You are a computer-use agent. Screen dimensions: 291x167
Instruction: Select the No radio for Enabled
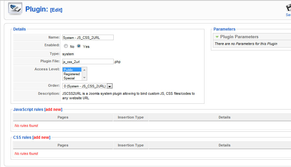coord(66,46)
